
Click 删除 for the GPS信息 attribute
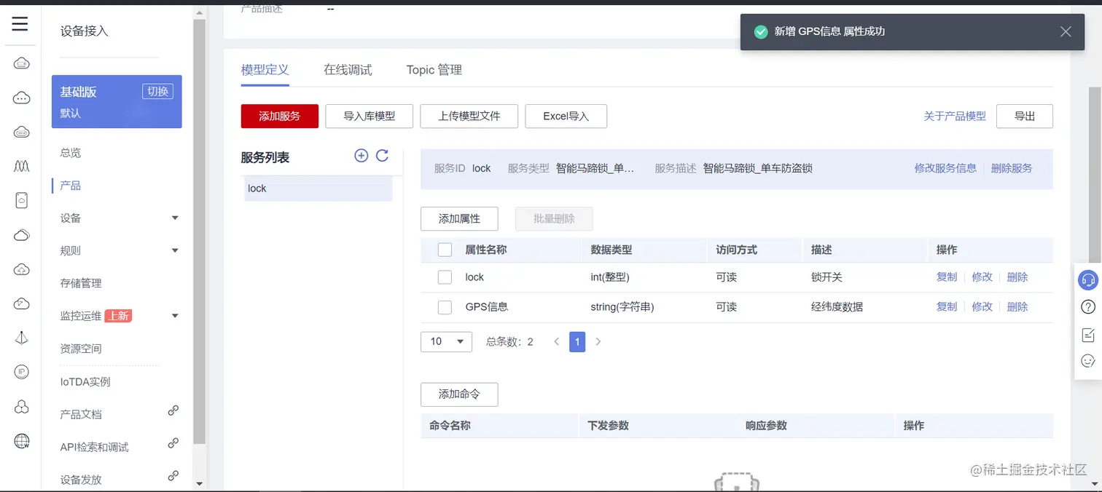(1017, 307)
